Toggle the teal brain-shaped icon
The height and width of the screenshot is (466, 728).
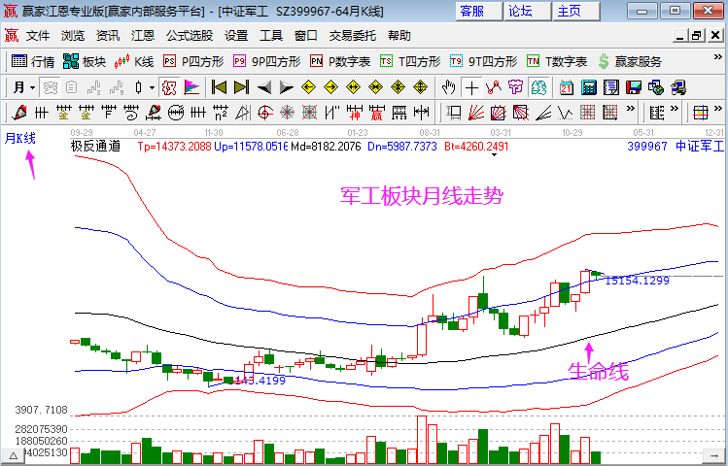[x=538, y=87]
